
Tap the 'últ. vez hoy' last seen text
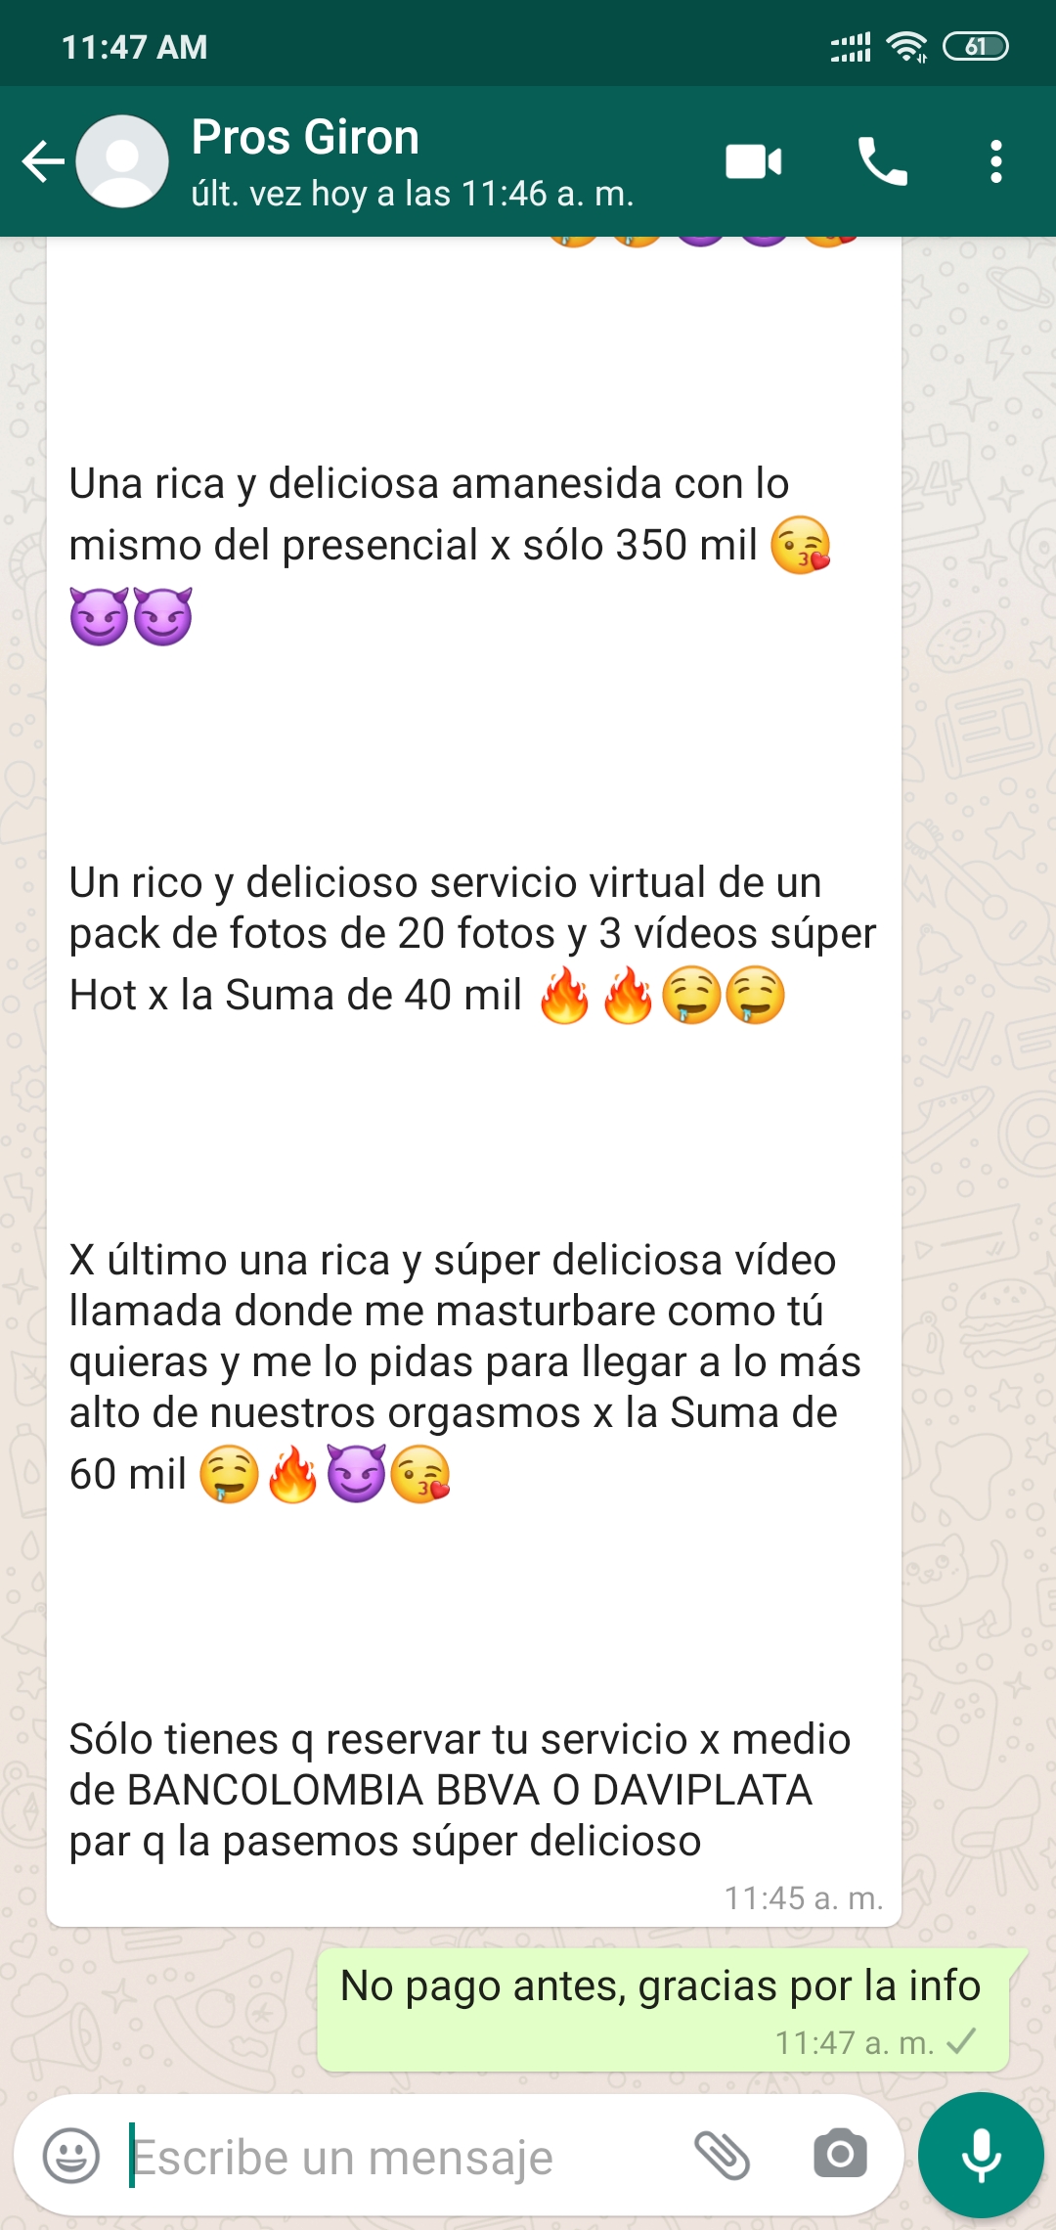click(412, 194)
